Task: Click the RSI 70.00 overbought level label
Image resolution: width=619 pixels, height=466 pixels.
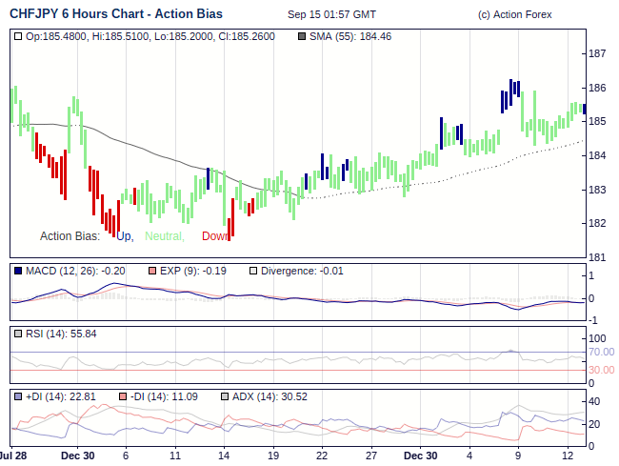Action: [x=600, y=352]
